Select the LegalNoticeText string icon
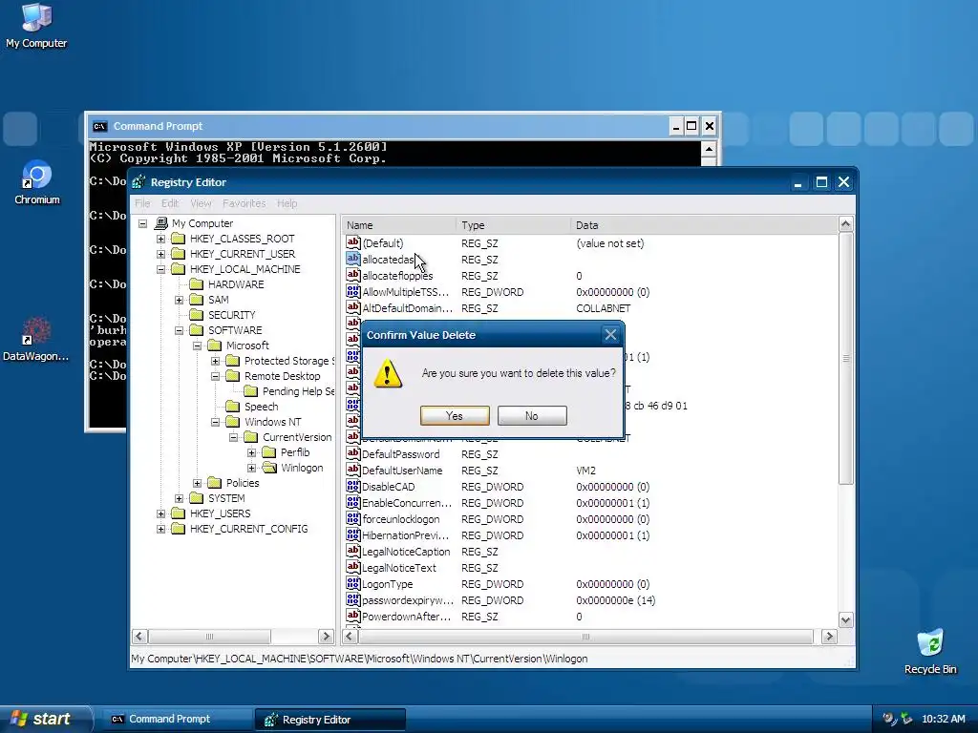Screen dimensions: 978x733 click(x=353, y=567)
